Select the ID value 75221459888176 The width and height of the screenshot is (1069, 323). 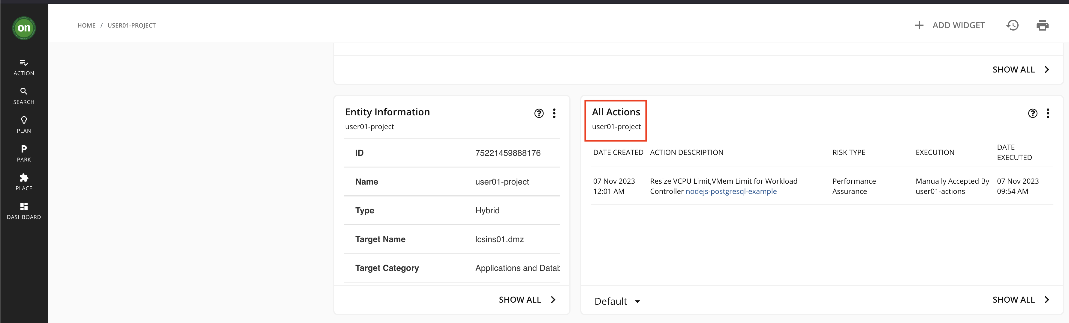[x=507, y=153]
